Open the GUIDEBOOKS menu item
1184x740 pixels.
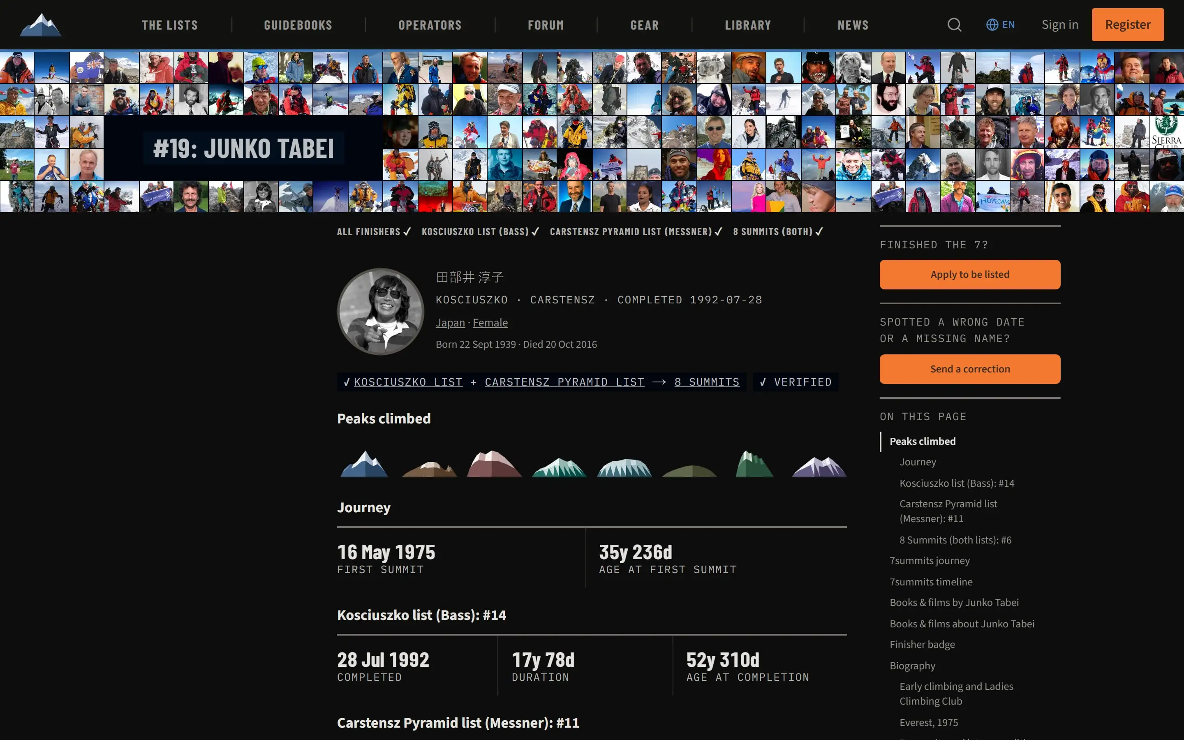tap(298, 25)
